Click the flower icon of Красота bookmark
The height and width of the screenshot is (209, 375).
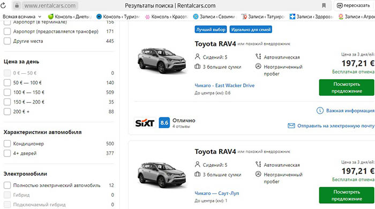pyautogui.click(x=147, y=17)
